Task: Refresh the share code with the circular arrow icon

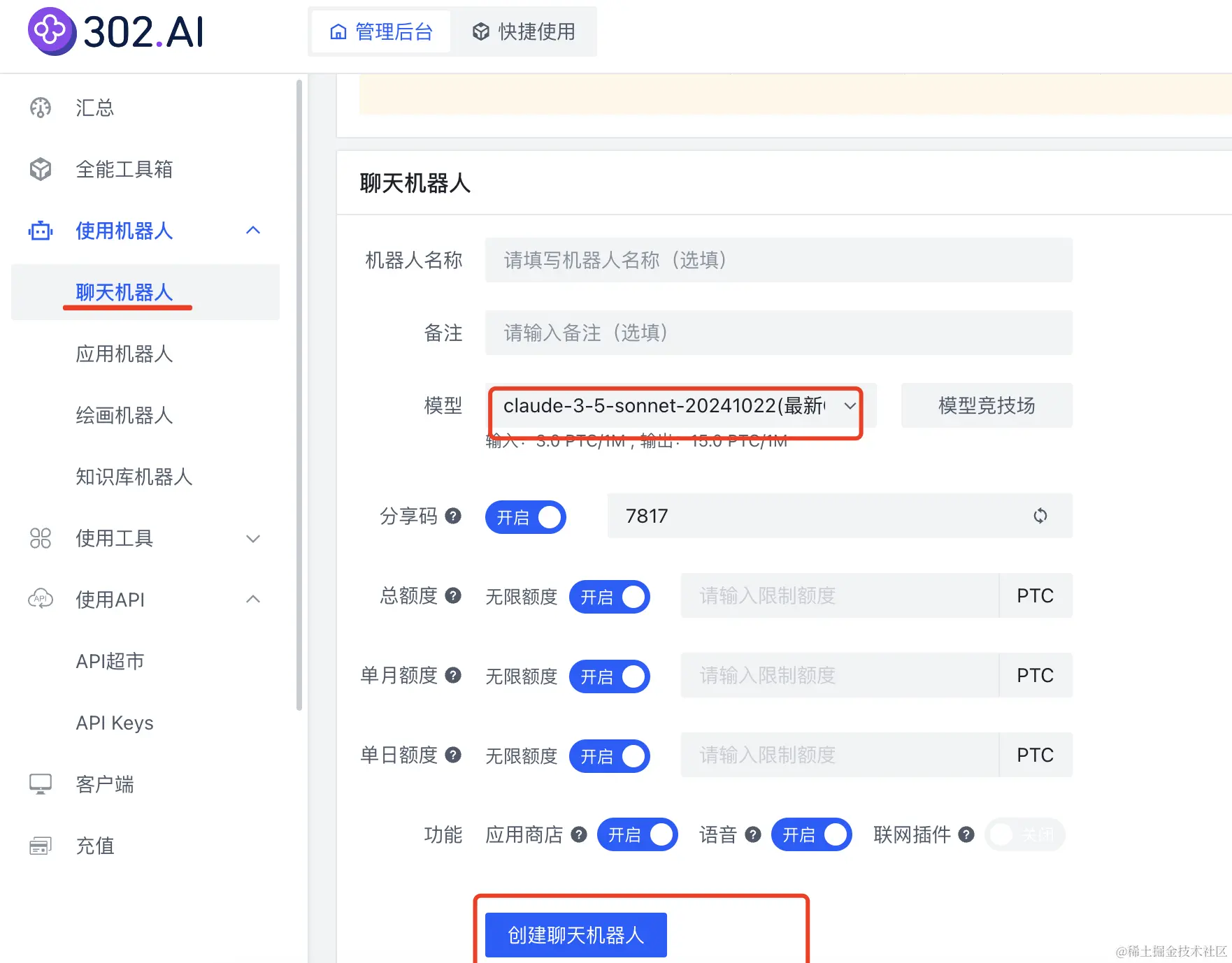Action: pos(1041,516)
